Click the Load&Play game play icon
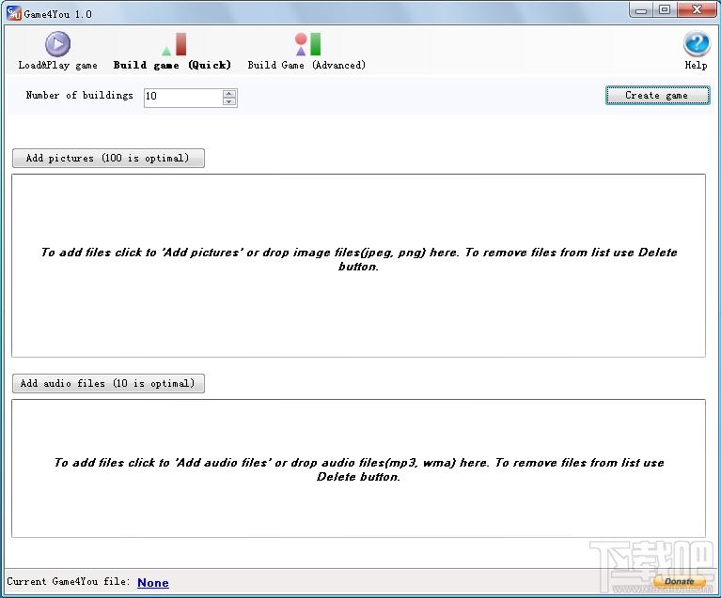This screenshot has width=721, height=598. (x=57, y=44)
